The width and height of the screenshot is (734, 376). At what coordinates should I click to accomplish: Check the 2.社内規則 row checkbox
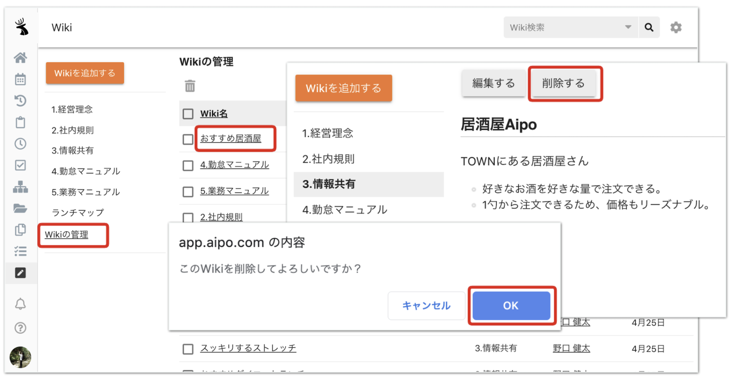188,217
